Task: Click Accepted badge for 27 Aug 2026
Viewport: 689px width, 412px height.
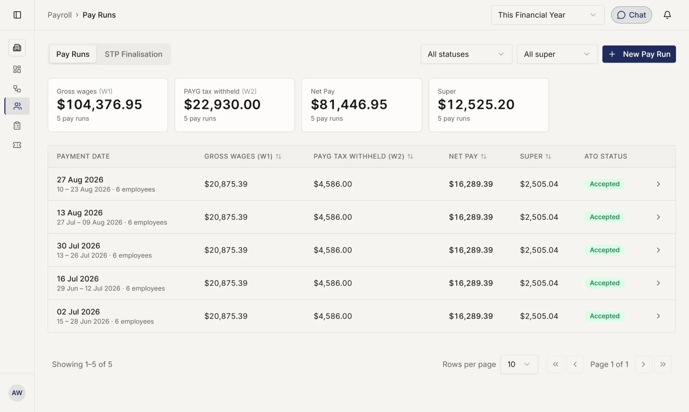Action: pos(605,184)
